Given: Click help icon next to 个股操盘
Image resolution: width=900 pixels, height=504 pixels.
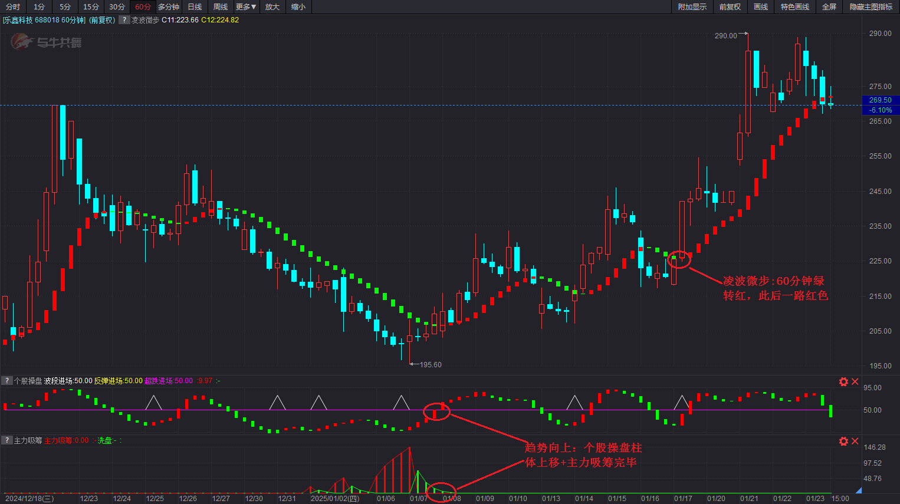Looking at the screenshot, I should pyautogui.click(x=6, y=381).
